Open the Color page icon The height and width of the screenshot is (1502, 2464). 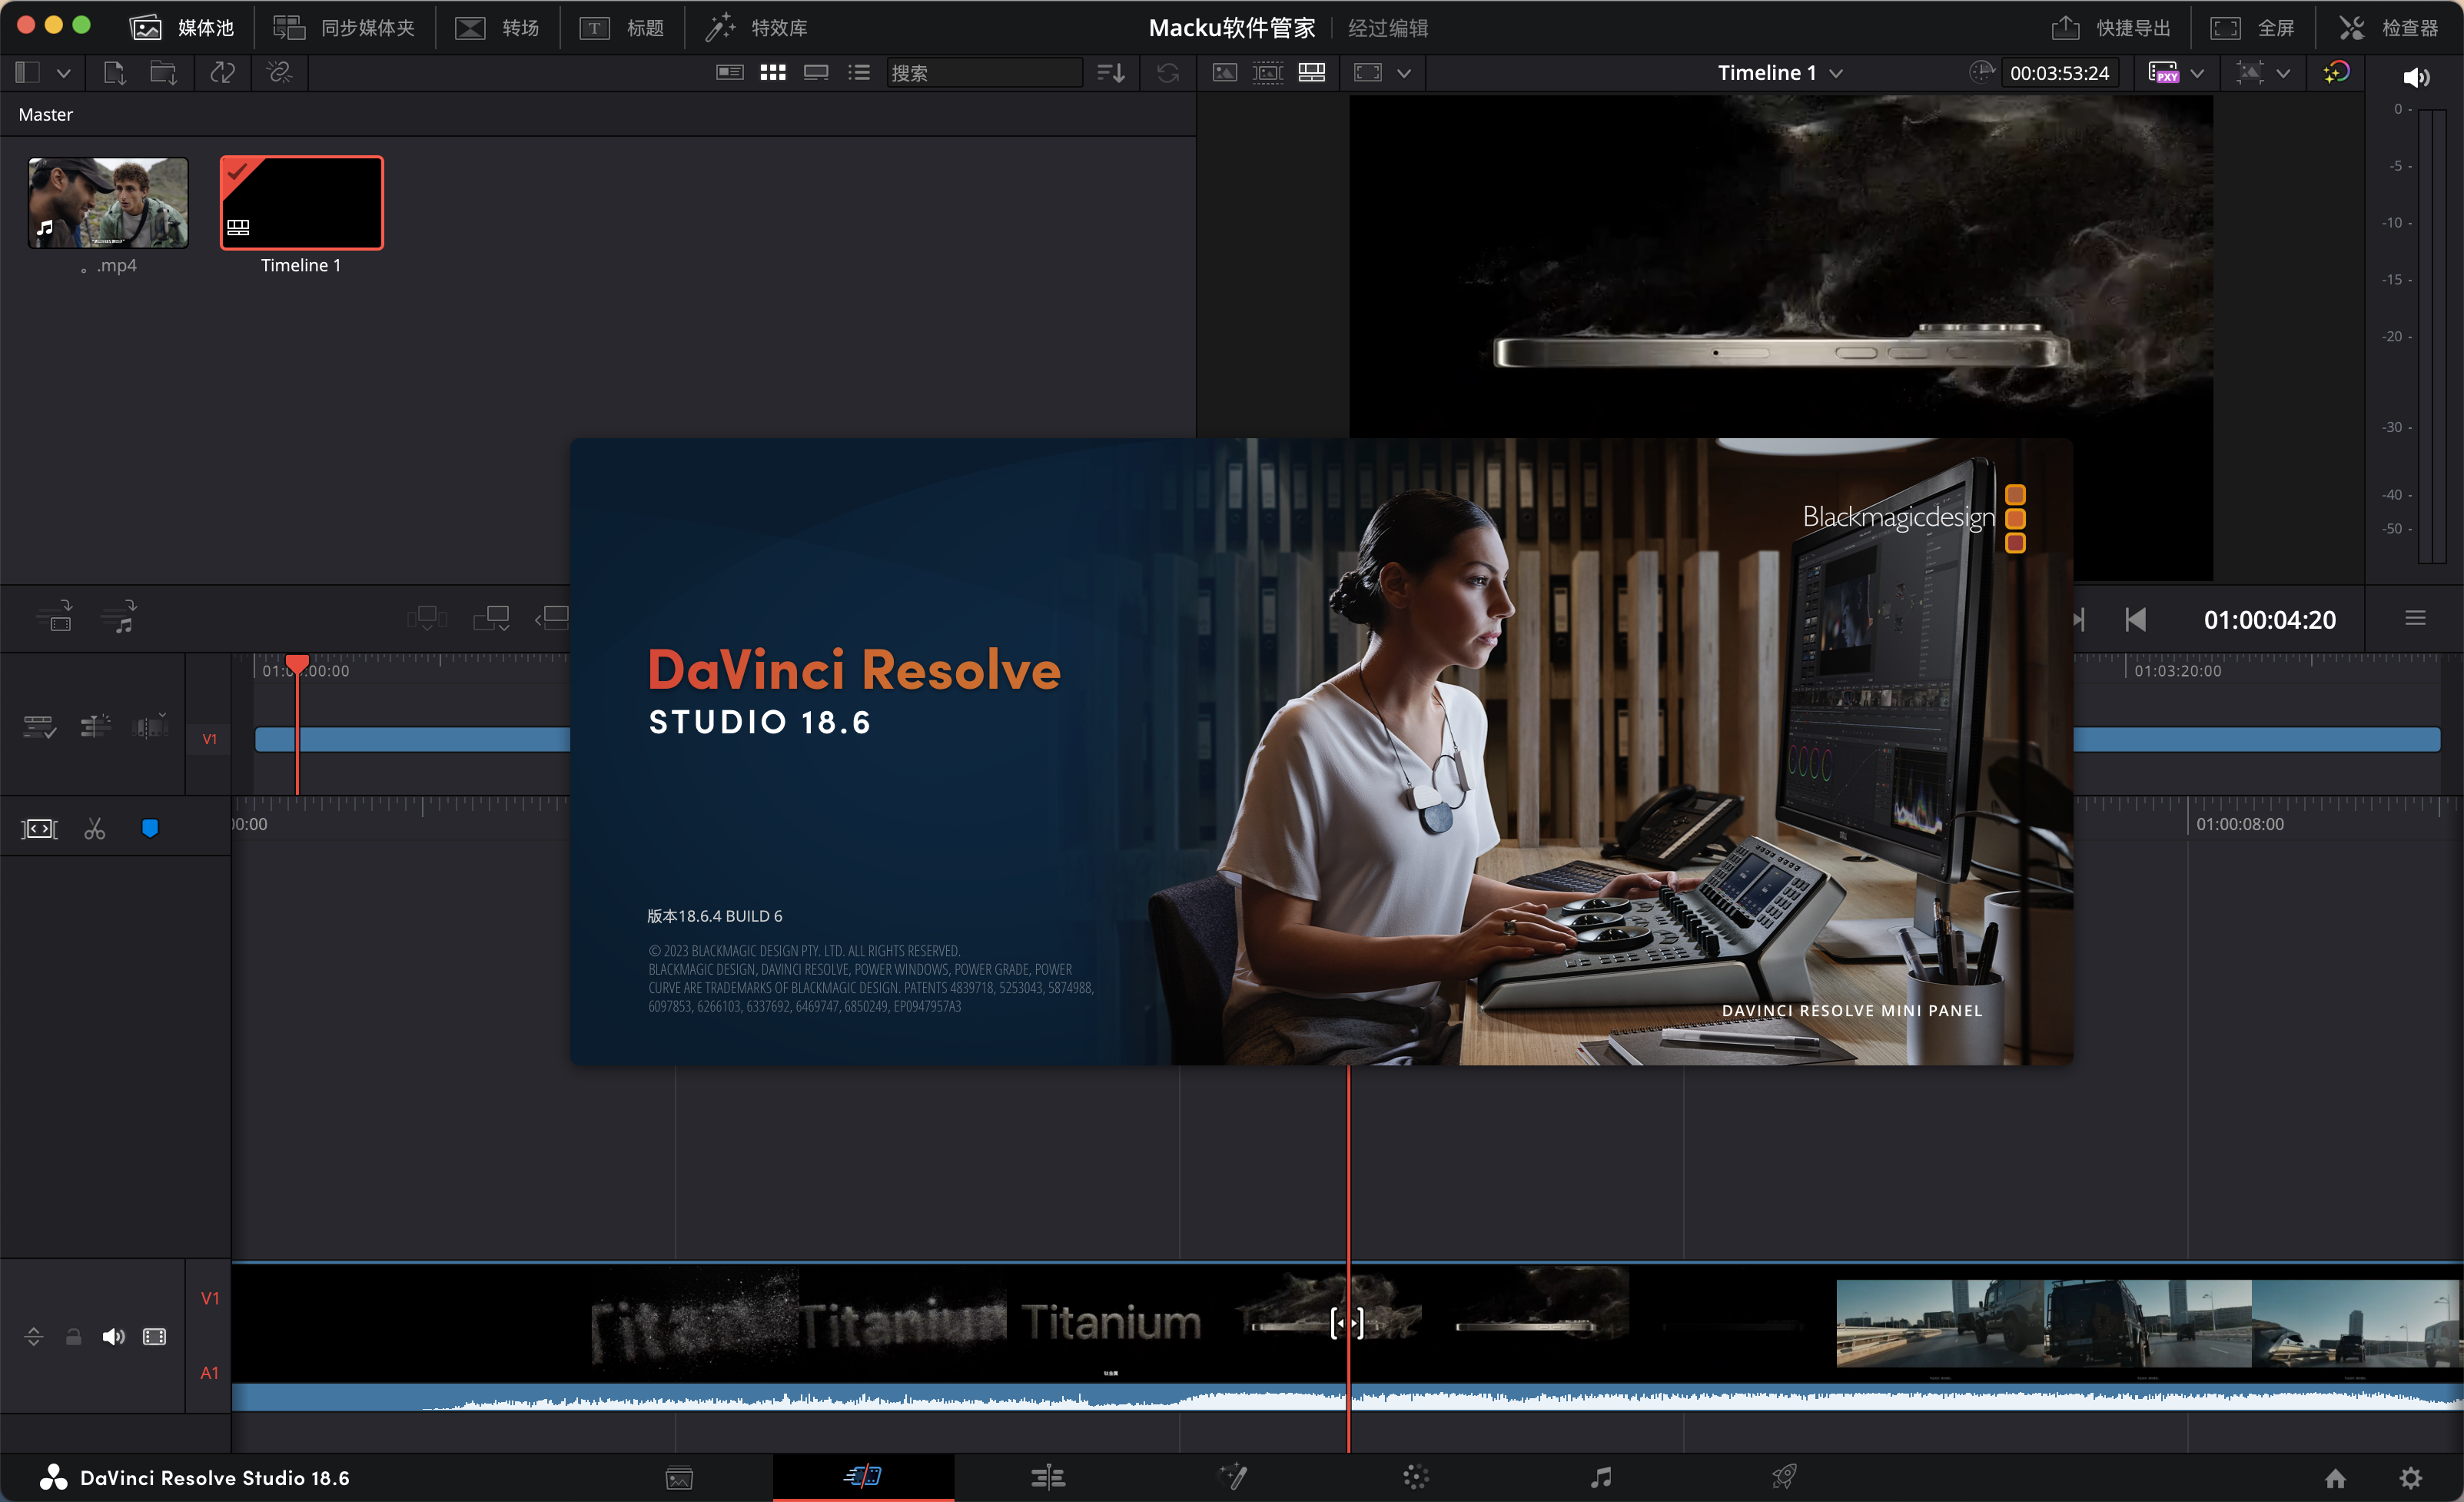pyautogui.click(x=1416, y=1476)
